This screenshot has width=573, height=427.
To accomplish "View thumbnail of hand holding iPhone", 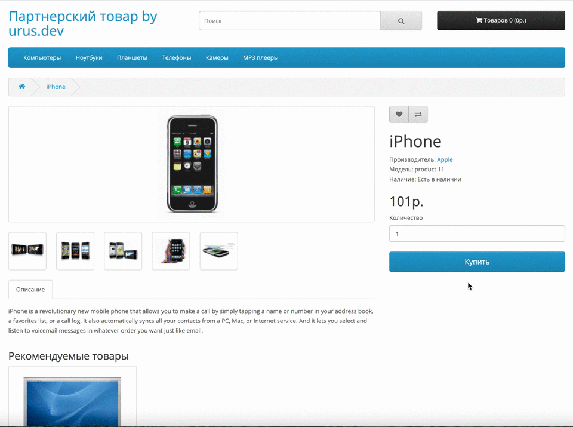I will [171, 251].
